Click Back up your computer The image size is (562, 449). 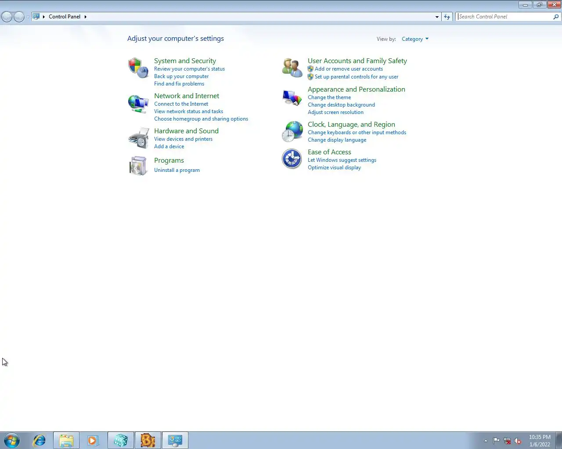(181, 76)
